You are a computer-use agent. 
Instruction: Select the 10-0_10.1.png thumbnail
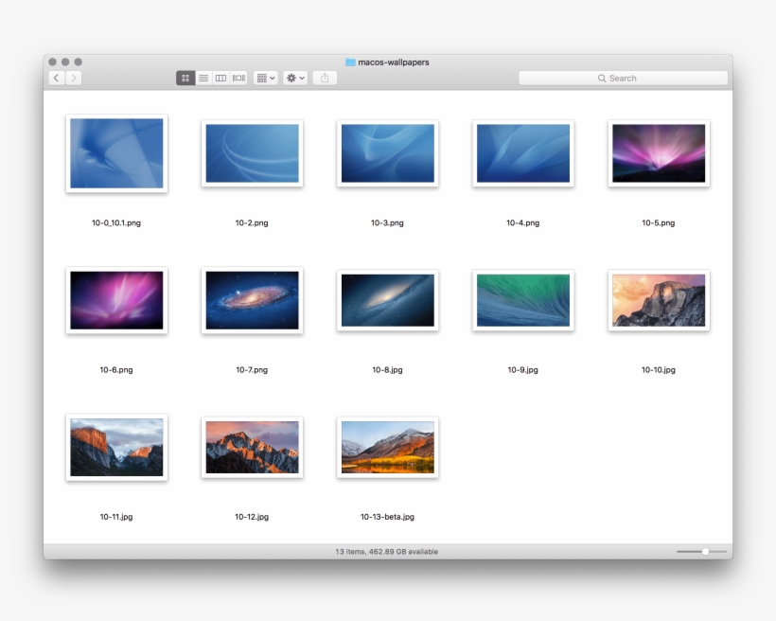click(x=116, y=153)
